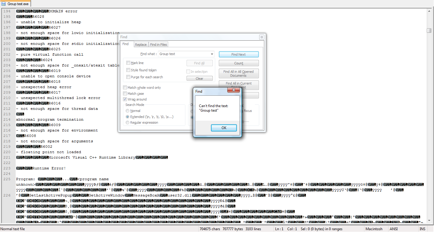This screenshot has width=434, height=232.
Task: Check Purge for each search
Action: 128,77
